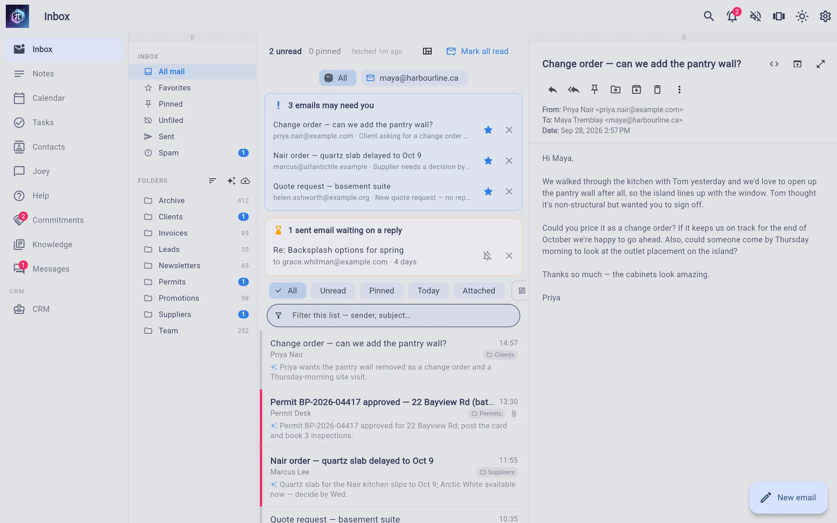Grab folder panel drag handle dots
The image size is (837, 523).
tap(192, 37)
